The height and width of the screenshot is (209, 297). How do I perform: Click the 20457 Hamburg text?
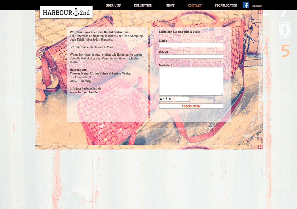(x=80, y=81)
